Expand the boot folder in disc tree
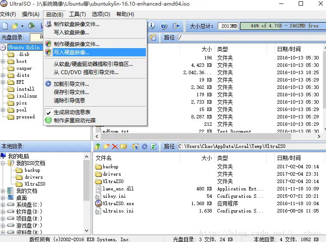The image size is (326, 242). pyautogui.click(x=3, y=61)
